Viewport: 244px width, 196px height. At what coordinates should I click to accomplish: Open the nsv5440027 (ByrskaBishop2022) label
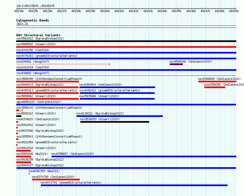(x=40, y=165)
